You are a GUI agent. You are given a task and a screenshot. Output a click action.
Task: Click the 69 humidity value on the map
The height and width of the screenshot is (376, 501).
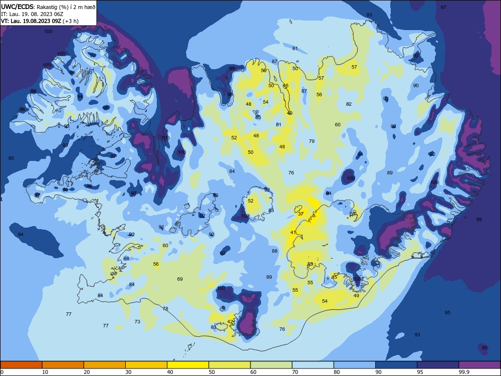point(180,279)
